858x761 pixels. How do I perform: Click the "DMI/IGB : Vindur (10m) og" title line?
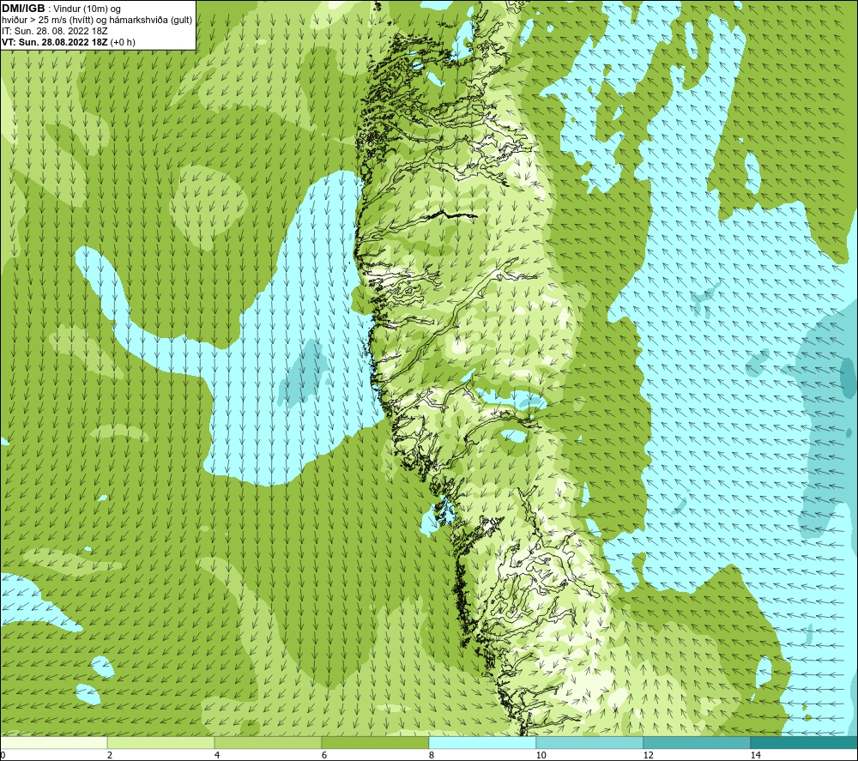pos(61,9)
